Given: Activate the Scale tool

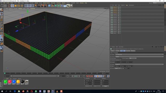Looking at the screenshot, I should (x=16, y=6).
